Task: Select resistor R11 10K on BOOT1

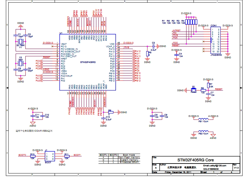Action: [67, 156]
